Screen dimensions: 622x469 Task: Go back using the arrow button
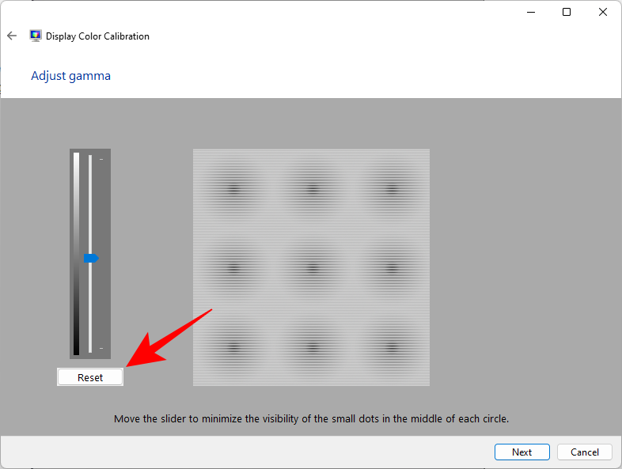click(x=12, y=36)
